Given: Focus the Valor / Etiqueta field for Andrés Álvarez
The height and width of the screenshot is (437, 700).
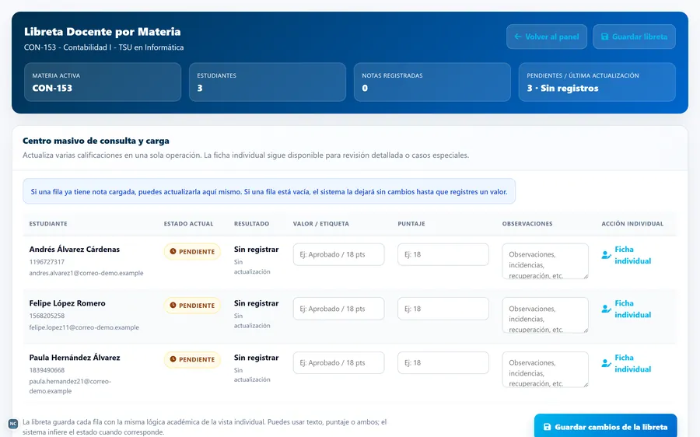Looking at the screenshot, I should (338, 254).
